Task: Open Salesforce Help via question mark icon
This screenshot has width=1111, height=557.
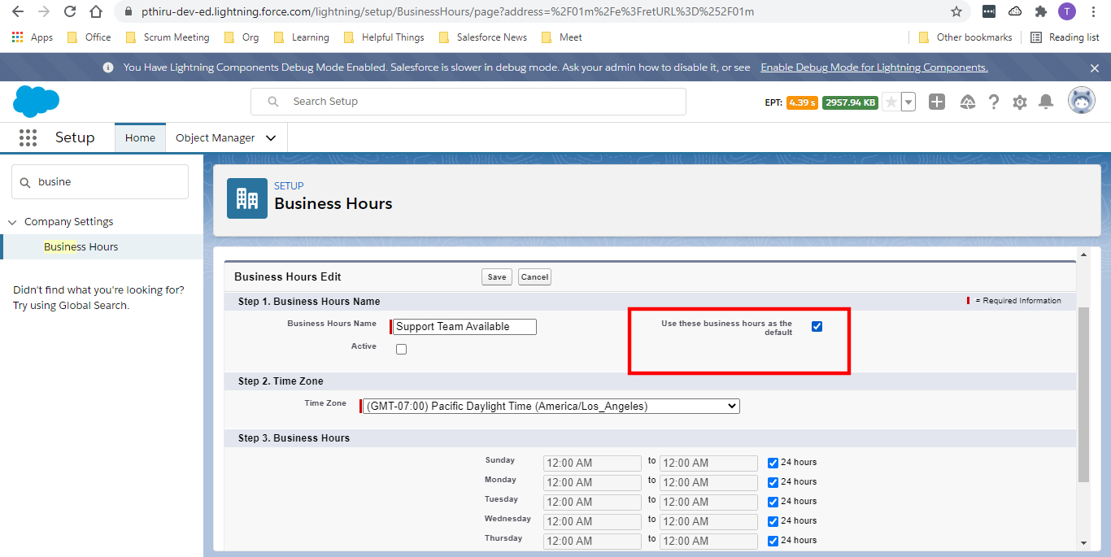Action: (993, 102)
